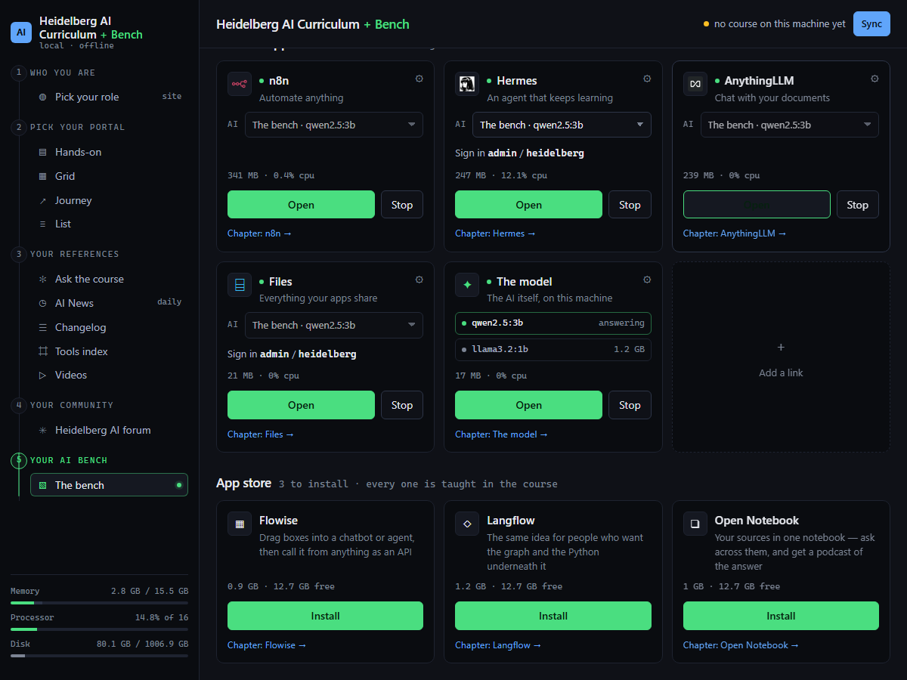This screenshot has height=680, width=907.
Task: Click the n8n app icon
Action: click(x=240, y=84)
